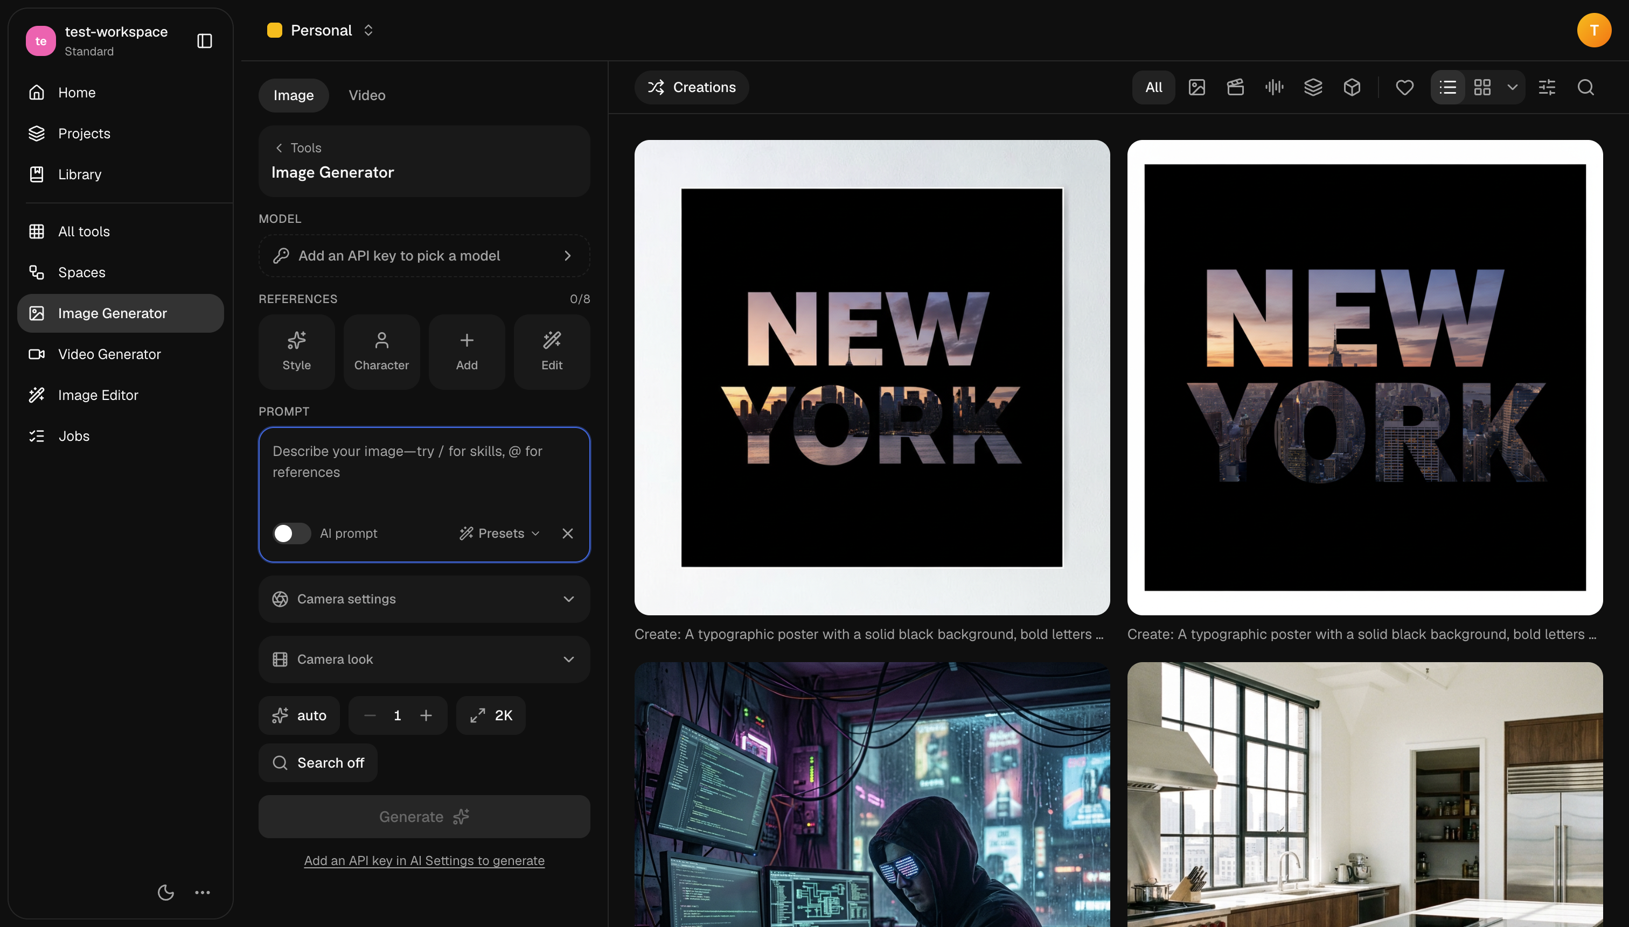Open All tools in the sidebar
This screenshot has width=1629, height=927.
tap(121, 231)
